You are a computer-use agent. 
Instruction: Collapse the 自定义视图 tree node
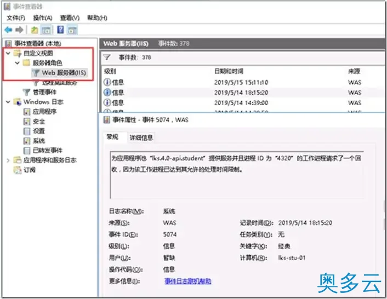point(8,53)
